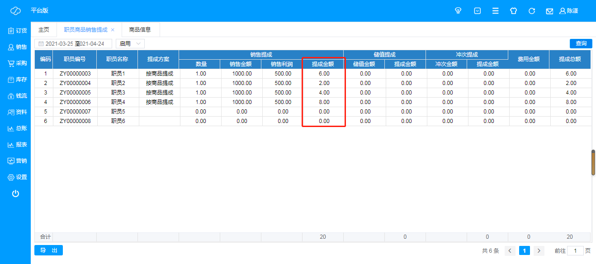Click the 导出 export button
This screenshot has width=596, height=264.
(48, 250)
